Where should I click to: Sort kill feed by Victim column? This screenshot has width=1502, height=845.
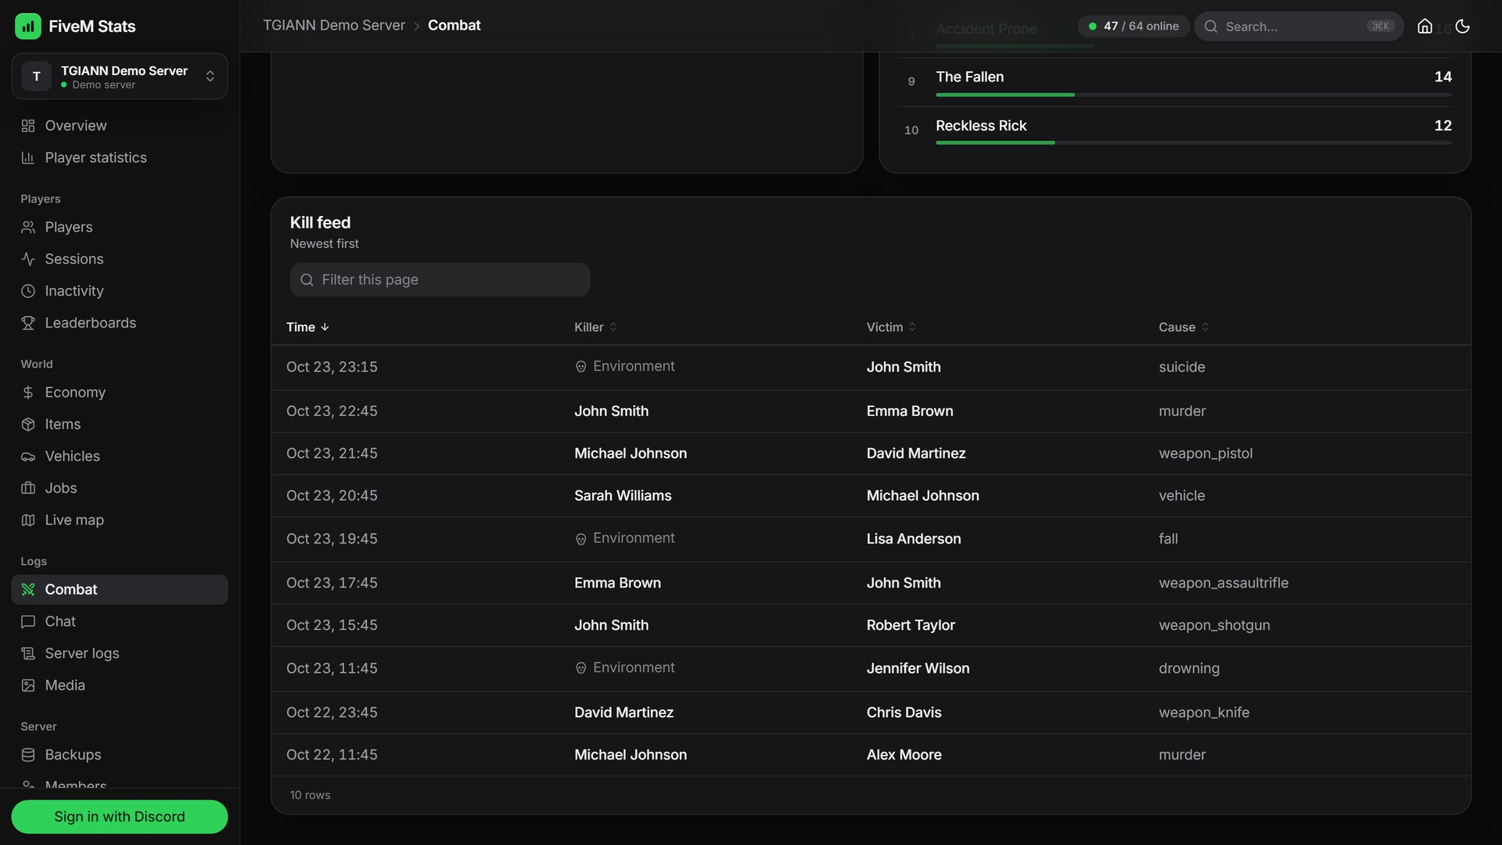point(891,327)
